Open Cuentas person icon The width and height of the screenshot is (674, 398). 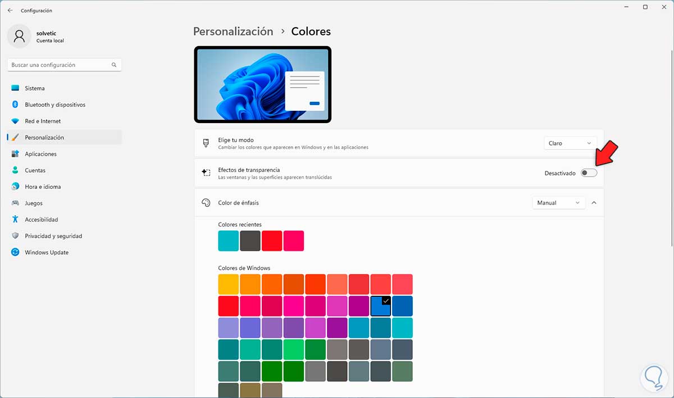[15, 170]
